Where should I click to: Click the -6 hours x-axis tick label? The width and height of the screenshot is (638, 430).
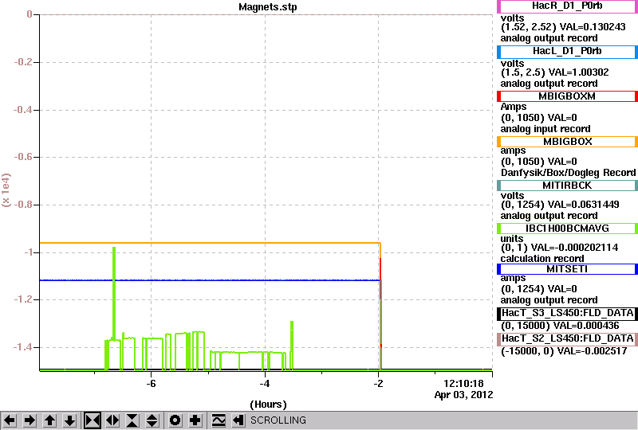click(151, 384)
